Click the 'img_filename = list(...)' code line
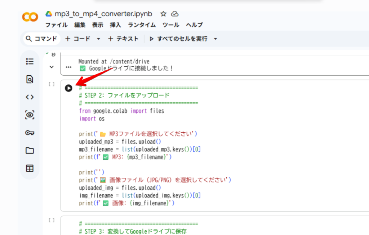The width and height of the screenshot is (369, 235). (140, 196)
